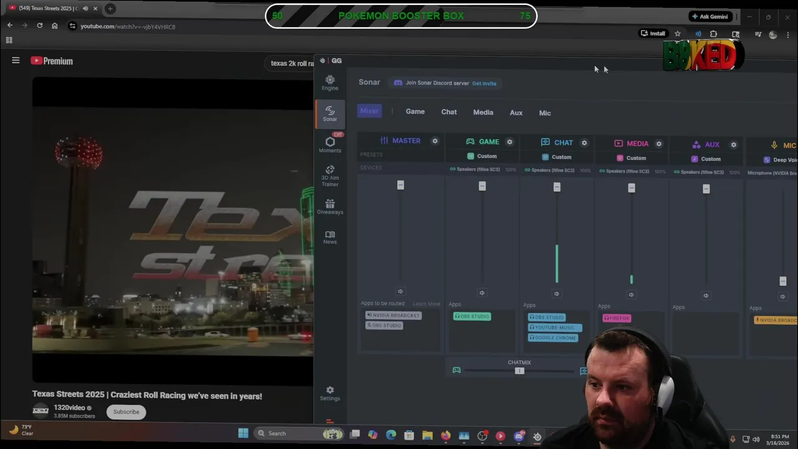Switch to the Media tab
798x449 pixels.
(483, 113)
